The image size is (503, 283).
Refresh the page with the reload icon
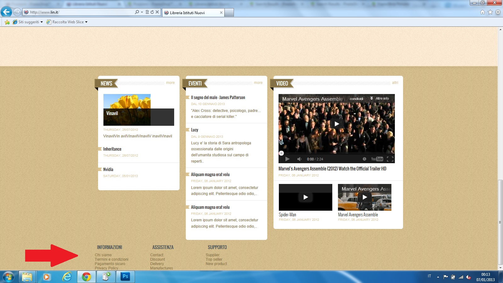(152, 12)
